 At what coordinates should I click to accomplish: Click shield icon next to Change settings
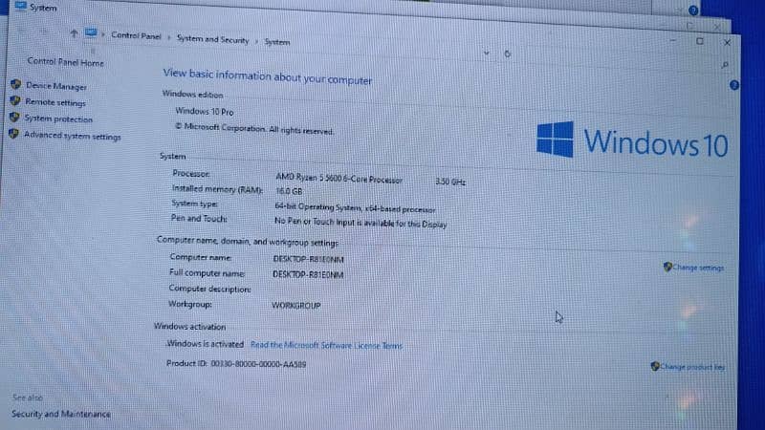tap(667, 267)
